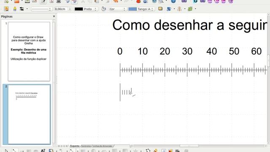The image size is (270, 152).
Task: Toggle the Glue Points tool
Action: [x=155, y=151]
